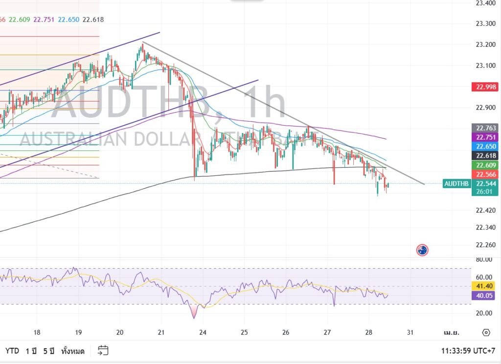Viewport: 501px width, 364px height.
Task: Open the 11:33:59 UTC+7 timezone menu
Action: 467,351
